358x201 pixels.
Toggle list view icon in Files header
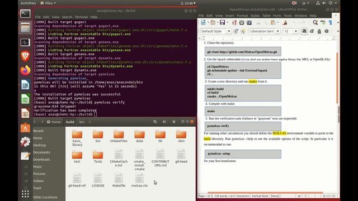tap(164, 122)
